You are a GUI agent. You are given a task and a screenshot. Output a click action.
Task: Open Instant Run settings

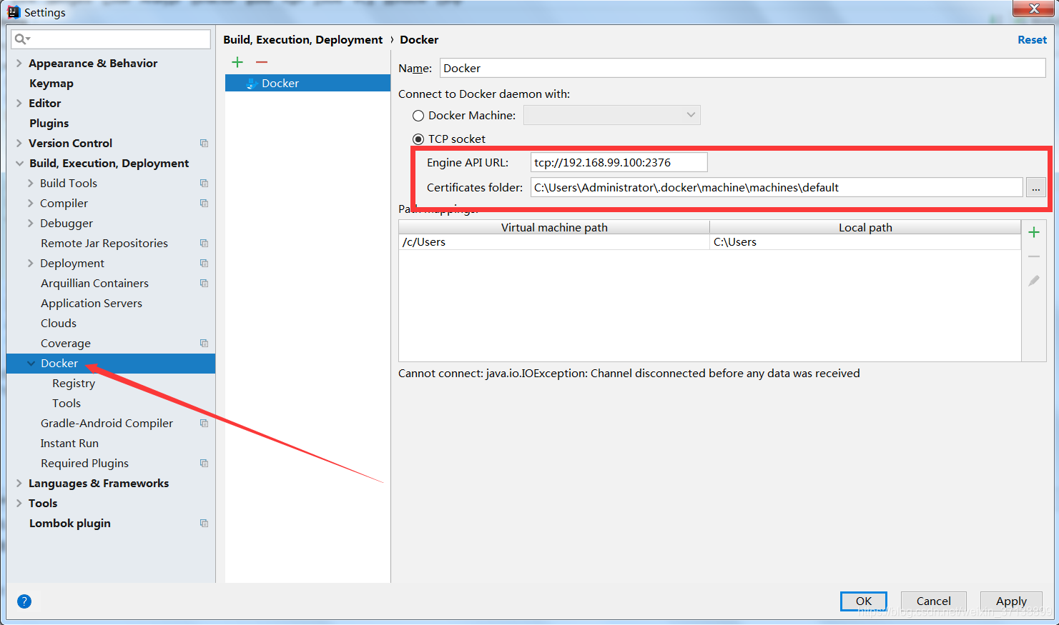[x=69, y=444]
